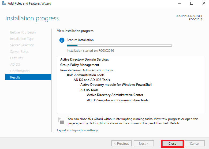Click the Installation started on RODC2016 status text
This screenshot has height=149, width=209.
coord(90,51)
